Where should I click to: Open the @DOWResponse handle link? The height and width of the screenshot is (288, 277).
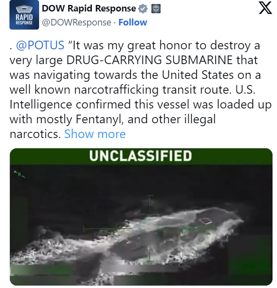77,23
